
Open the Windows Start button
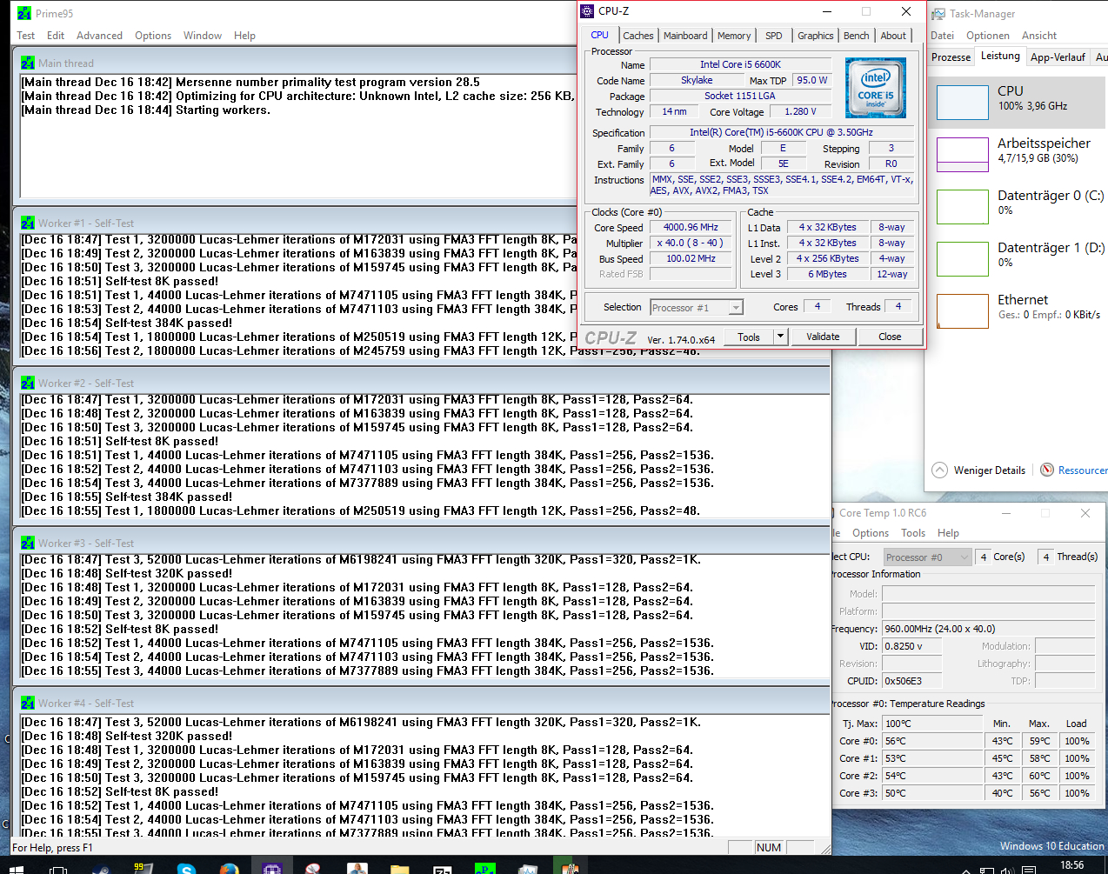(x=15, y=868)
